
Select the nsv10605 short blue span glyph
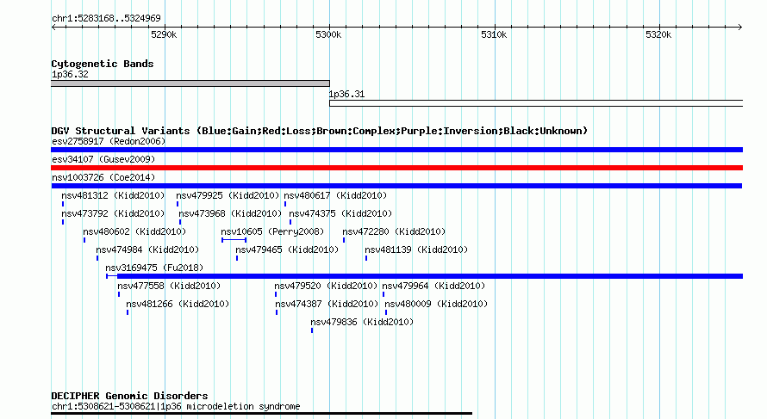pyautogui.click(x=234, y=240)
